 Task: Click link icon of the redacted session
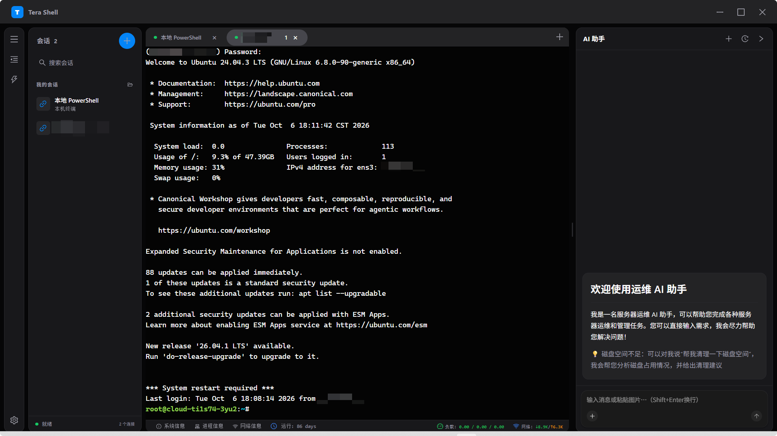click(x=43, y=128)
